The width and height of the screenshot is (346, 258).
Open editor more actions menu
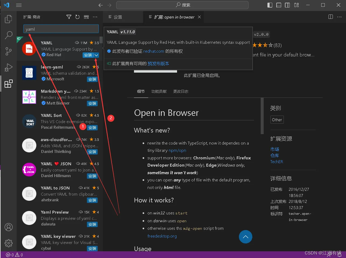point(339,17)
